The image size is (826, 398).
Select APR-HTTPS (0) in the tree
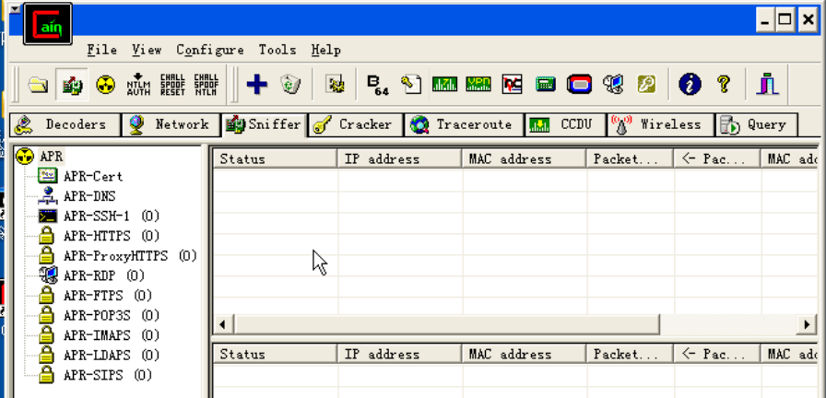[112, 236]
